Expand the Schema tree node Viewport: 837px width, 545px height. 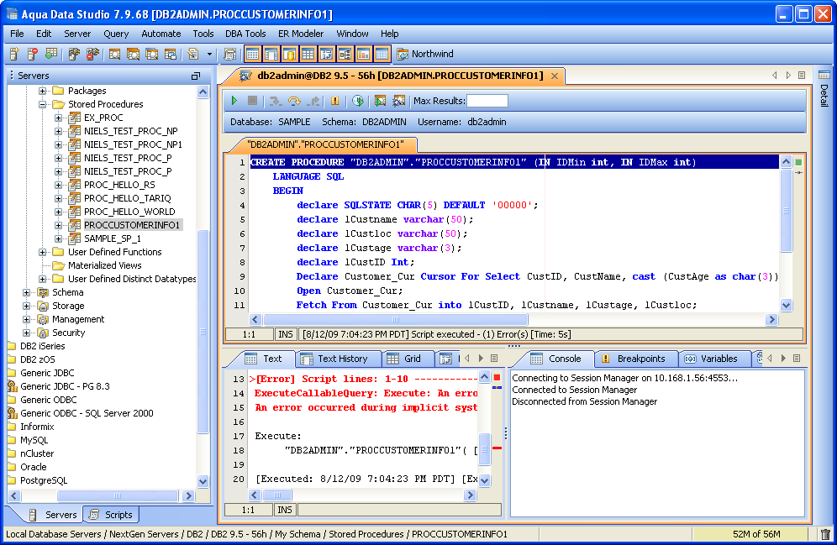(x=26, y=292)
